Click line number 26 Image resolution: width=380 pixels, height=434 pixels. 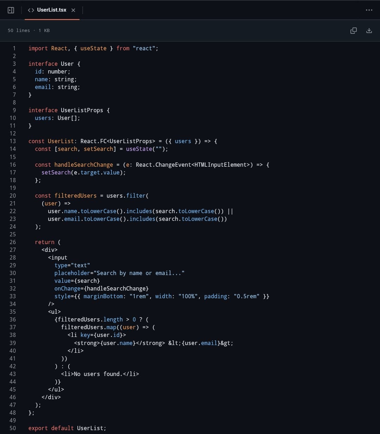point(13,242)
